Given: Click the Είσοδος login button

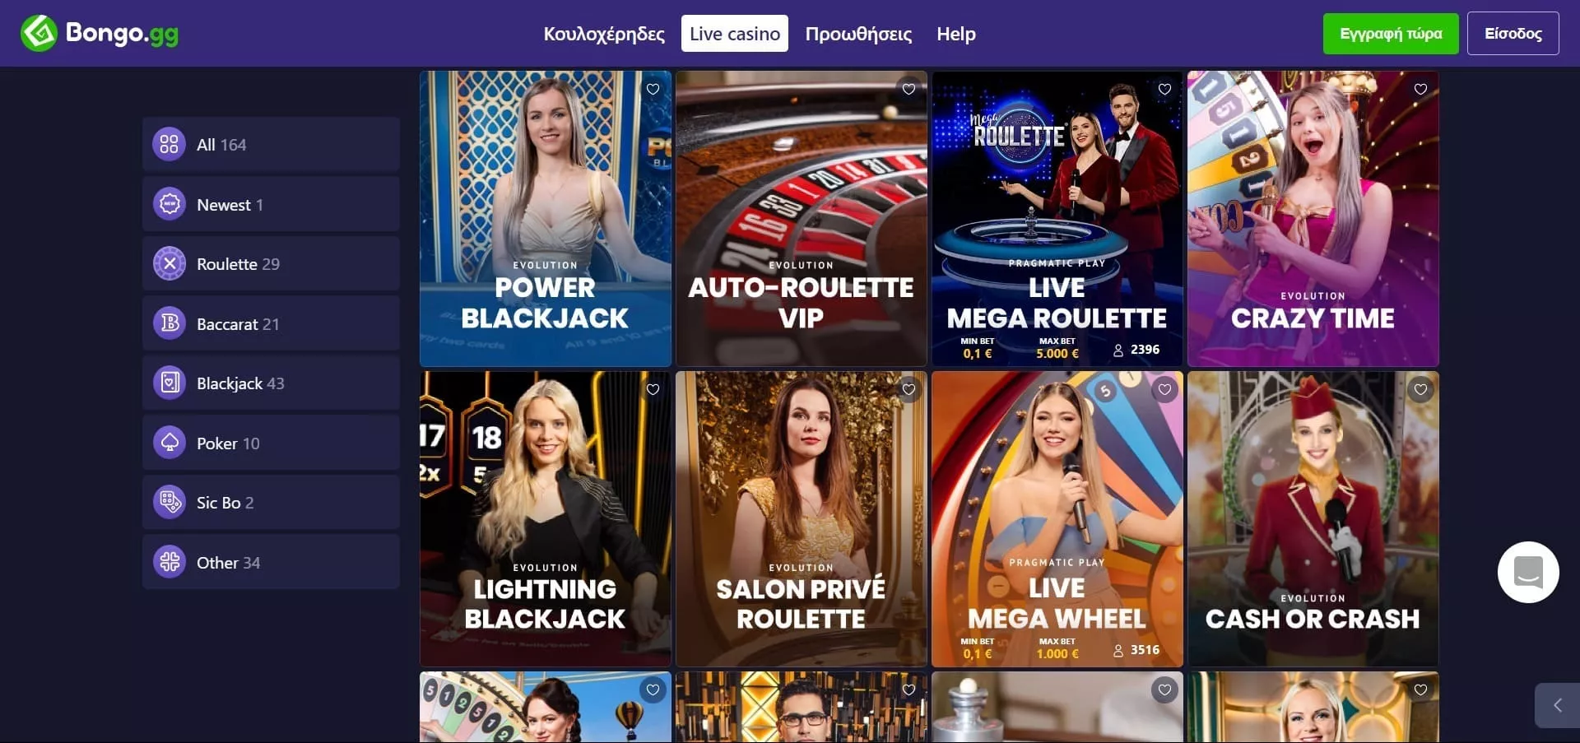Looking at the screenshot, I should pyautogui.click(x=1513, y=34).
